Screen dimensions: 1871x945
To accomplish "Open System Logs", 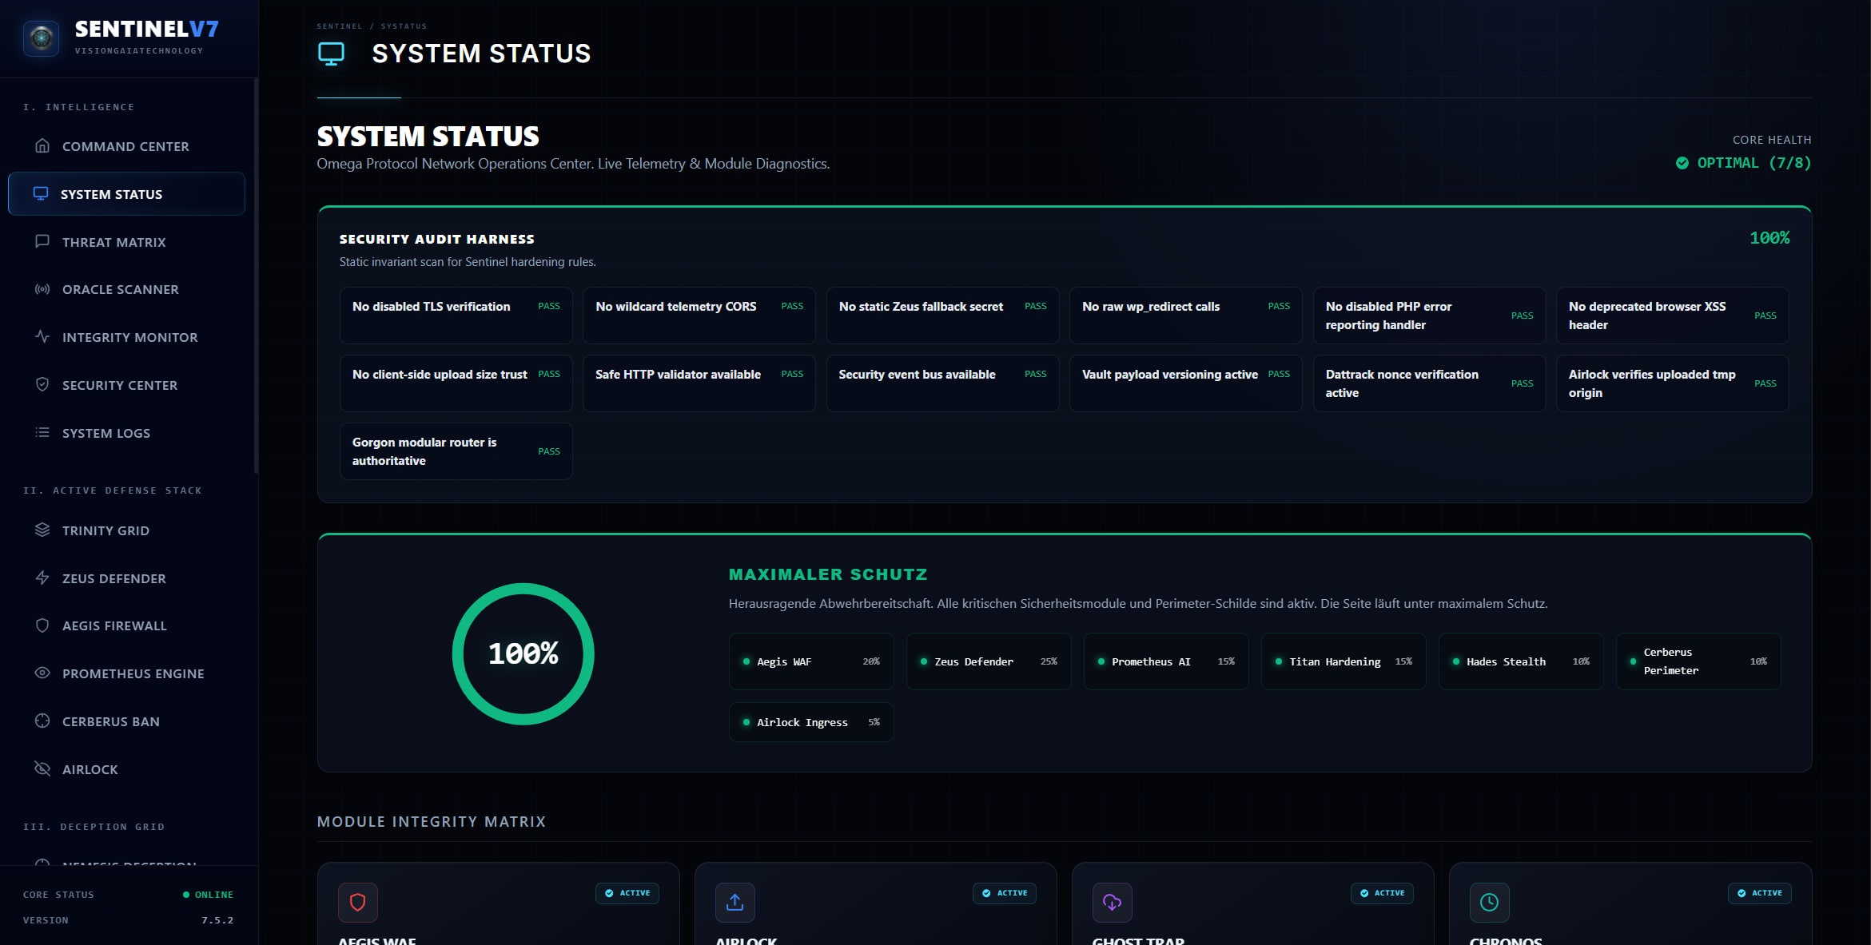I will click(x=126, y=433).
